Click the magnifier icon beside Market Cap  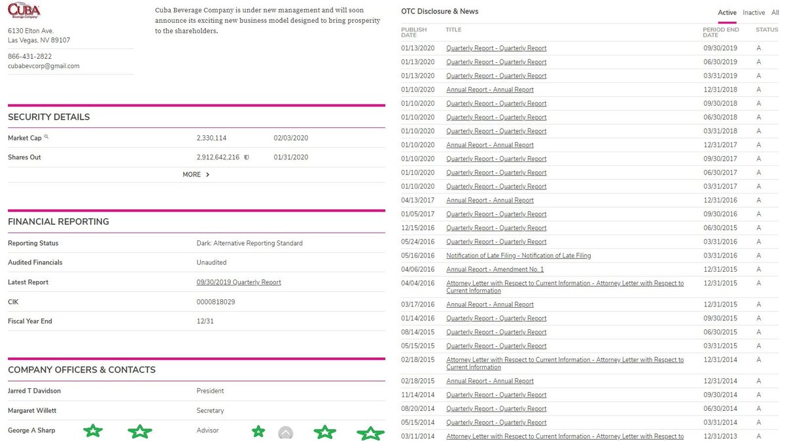[46, 137]
